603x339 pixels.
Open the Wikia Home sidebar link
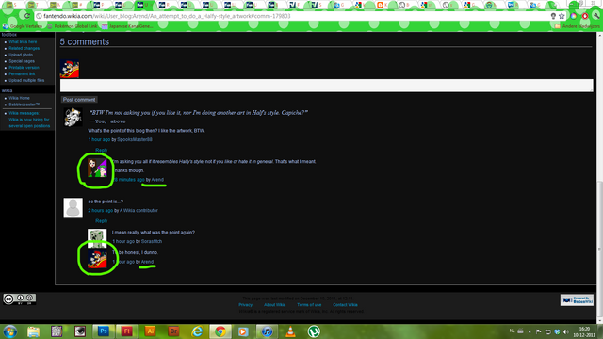[x=19, y=98]
